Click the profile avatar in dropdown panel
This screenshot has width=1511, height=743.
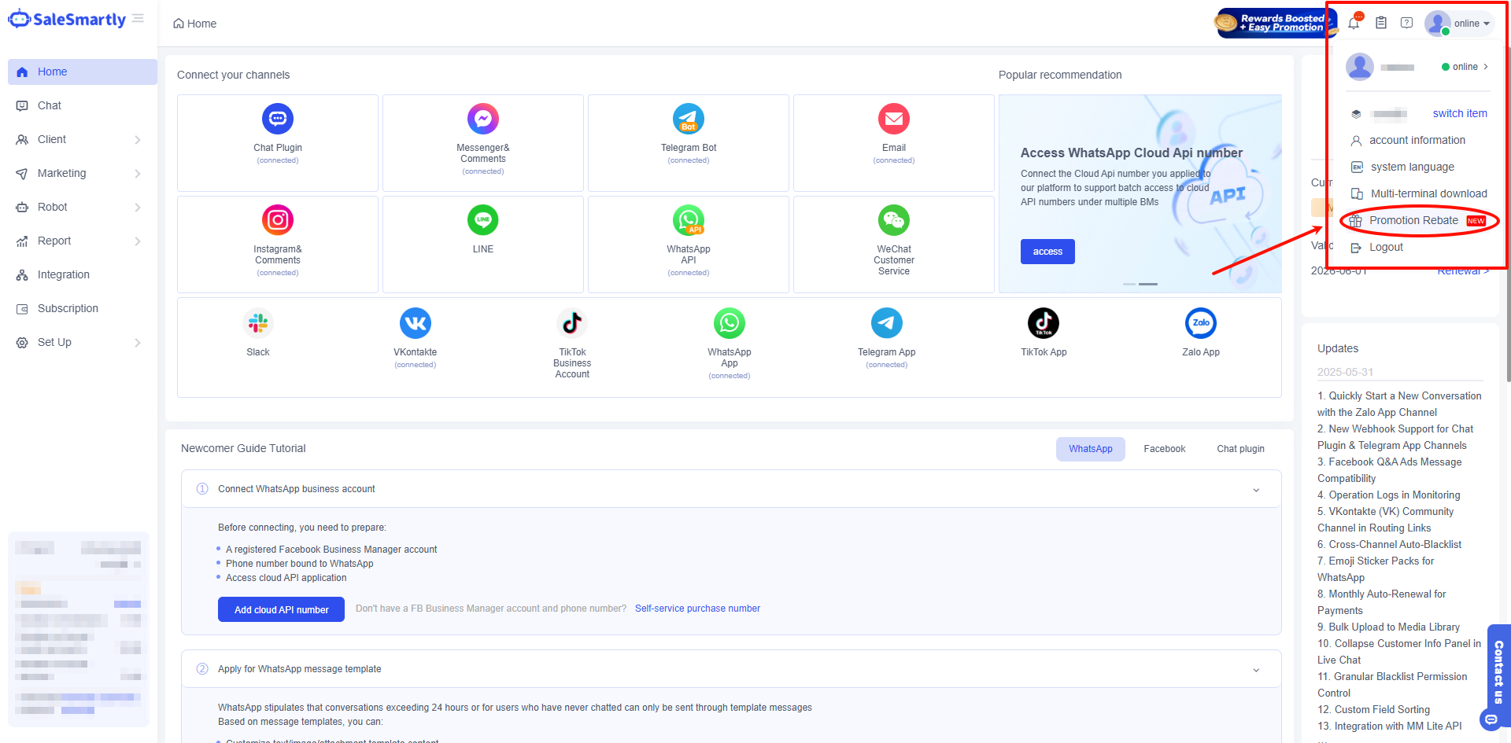pos(1360,67)
